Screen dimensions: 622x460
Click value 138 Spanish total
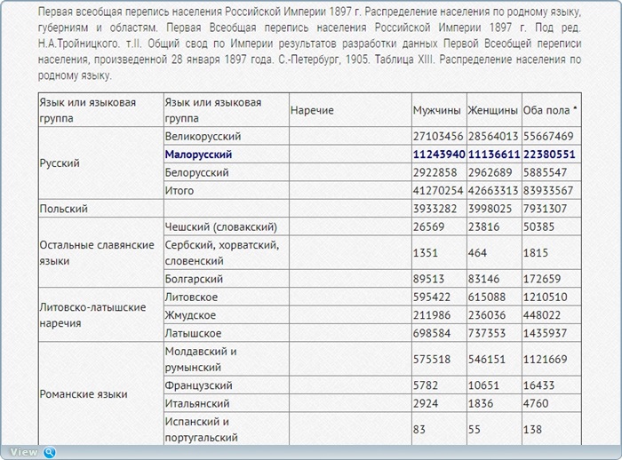[x=532, y=430]
